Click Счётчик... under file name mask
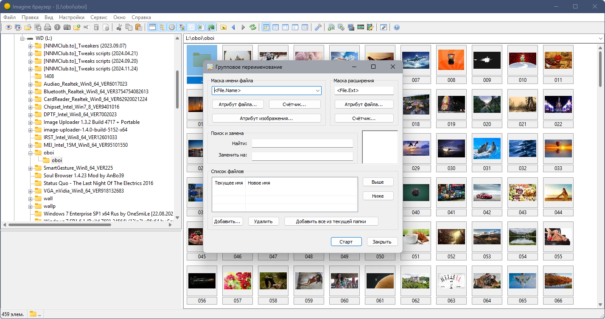605x319 pixels. [295, 104]
